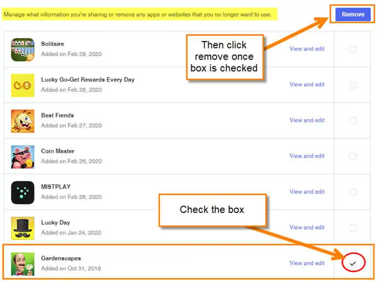Open View and edit for Gardenscapes
The width and height of the screenshot is (378, 281).
click(x=307, y=263)
